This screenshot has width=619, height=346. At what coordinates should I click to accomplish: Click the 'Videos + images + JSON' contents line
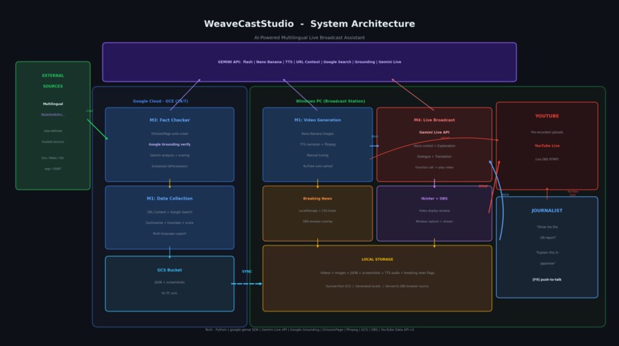click(377, 273)
